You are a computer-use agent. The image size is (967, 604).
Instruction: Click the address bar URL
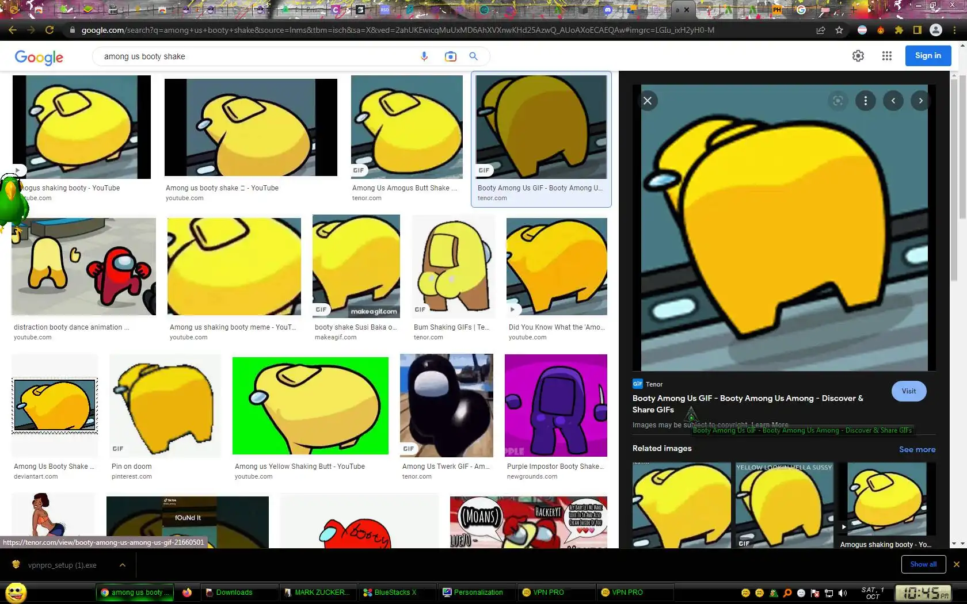tap(398, 30)
